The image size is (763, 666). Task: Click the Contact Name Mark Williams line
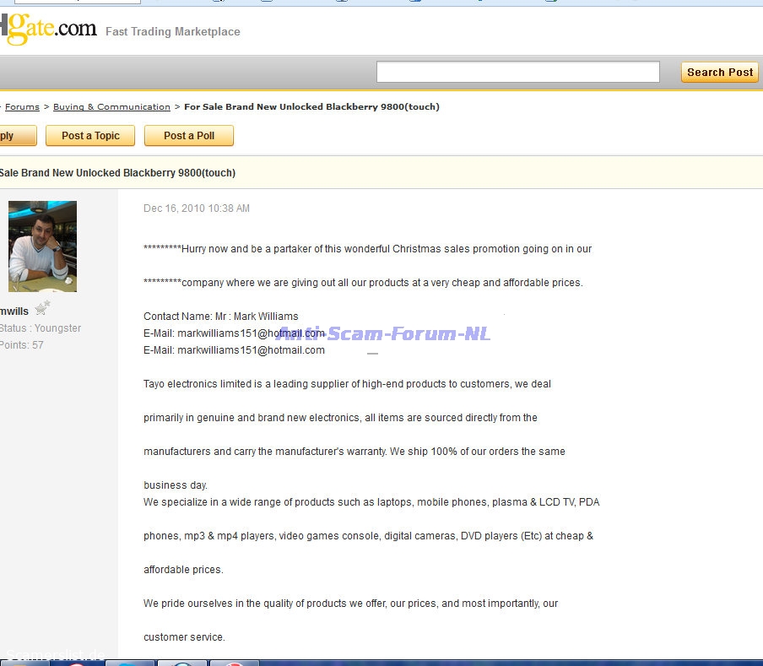pos(220,317)
